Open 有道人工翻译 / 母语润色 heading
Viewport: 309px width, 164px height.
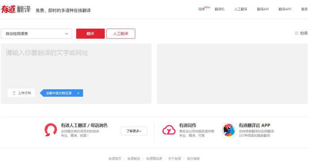[x=84, y=125]
